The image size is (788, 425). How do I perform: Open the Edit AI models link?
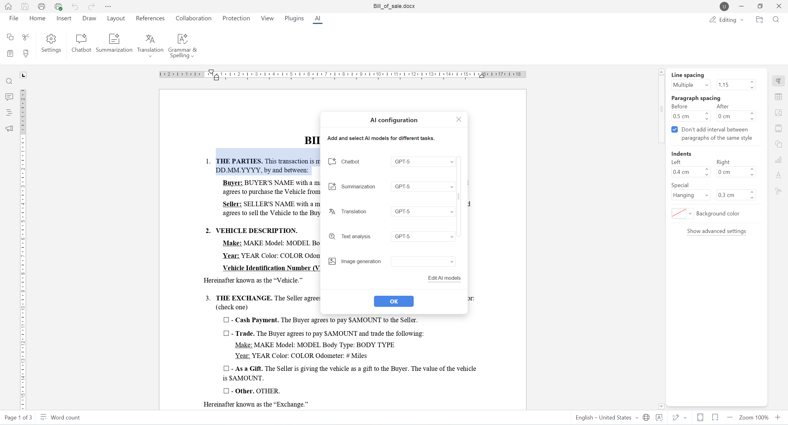click(x=444, y=278)
